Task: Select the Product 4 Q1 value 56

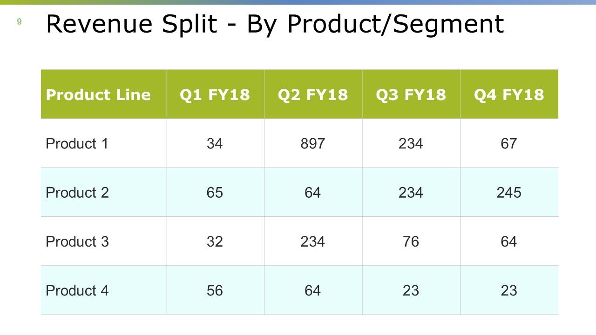Action: click(x=215, y=290)
